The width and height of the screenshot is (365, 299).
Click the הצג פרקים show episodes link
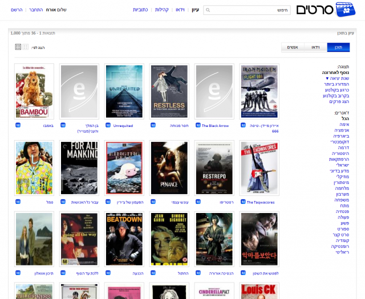tap(339, 101)
